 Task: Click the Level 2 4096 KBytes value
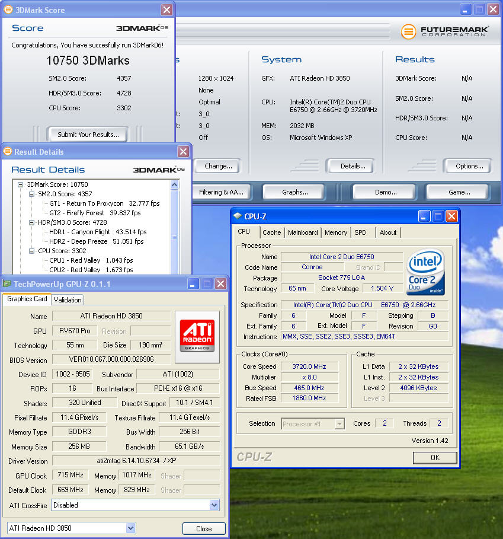click(x=418, y=388)
